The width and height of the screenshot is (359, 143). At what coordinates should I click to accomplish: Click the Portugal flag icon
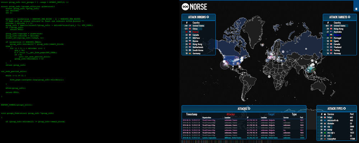(x=331, y=38)
